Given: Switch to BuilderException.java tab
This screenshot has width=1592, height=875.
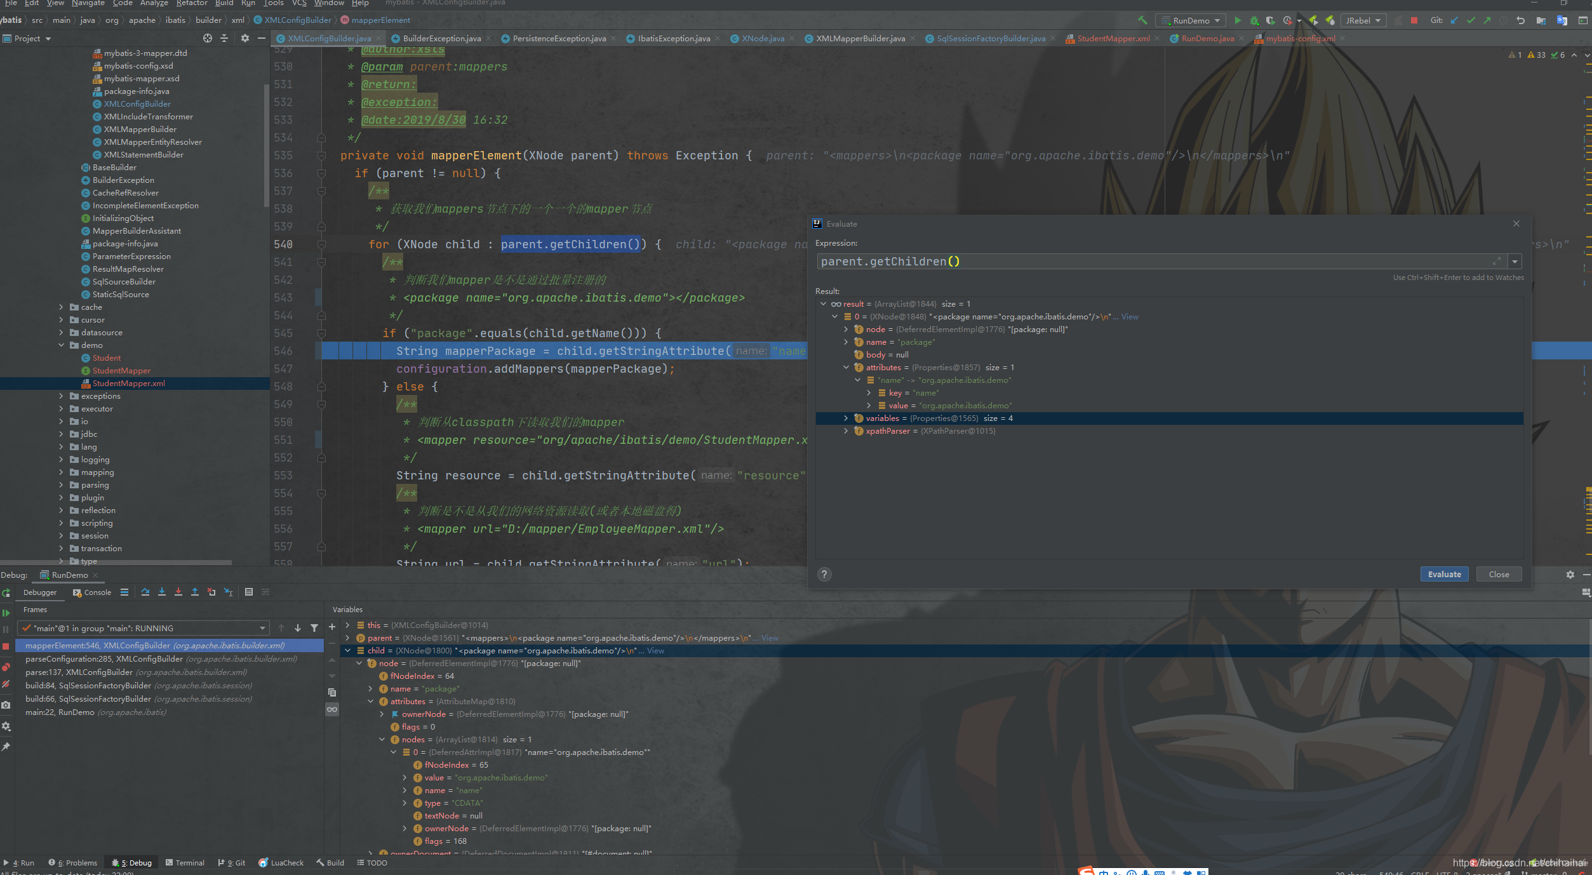Looking at the screenshot, I should 442,38.
